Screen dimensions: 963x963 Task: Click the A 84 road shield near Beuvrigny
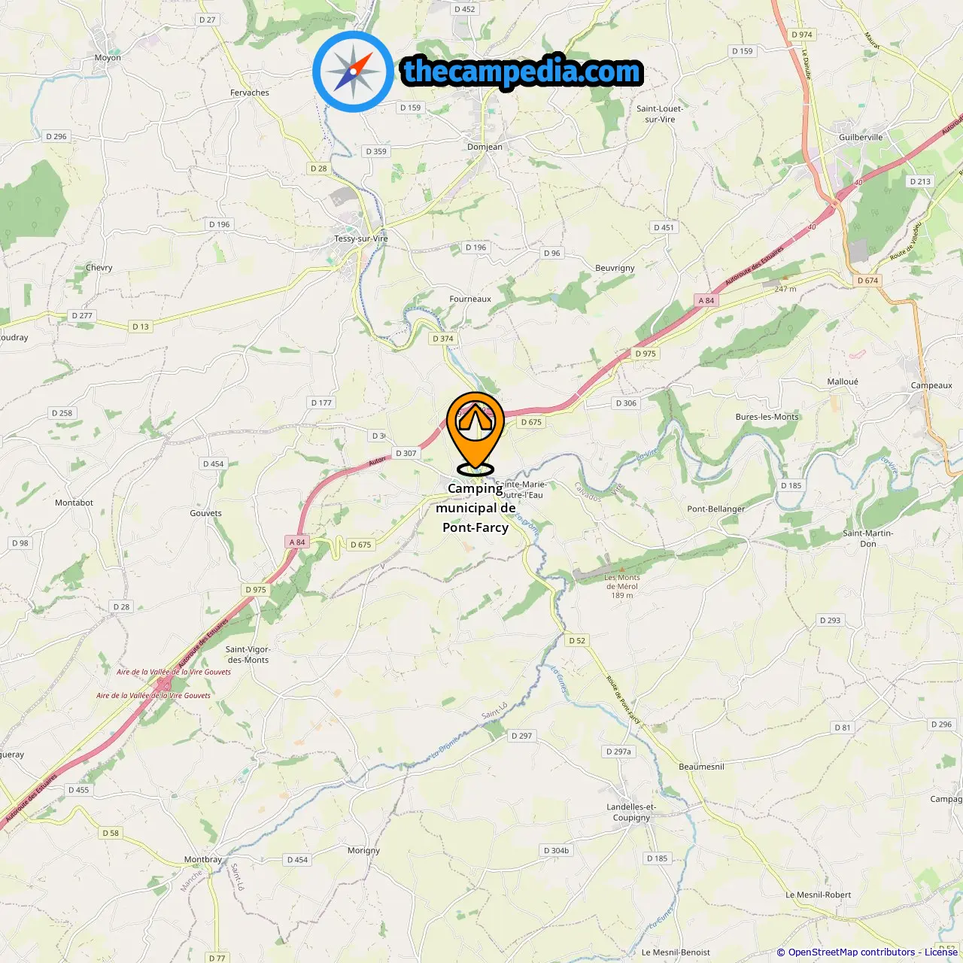706,300
